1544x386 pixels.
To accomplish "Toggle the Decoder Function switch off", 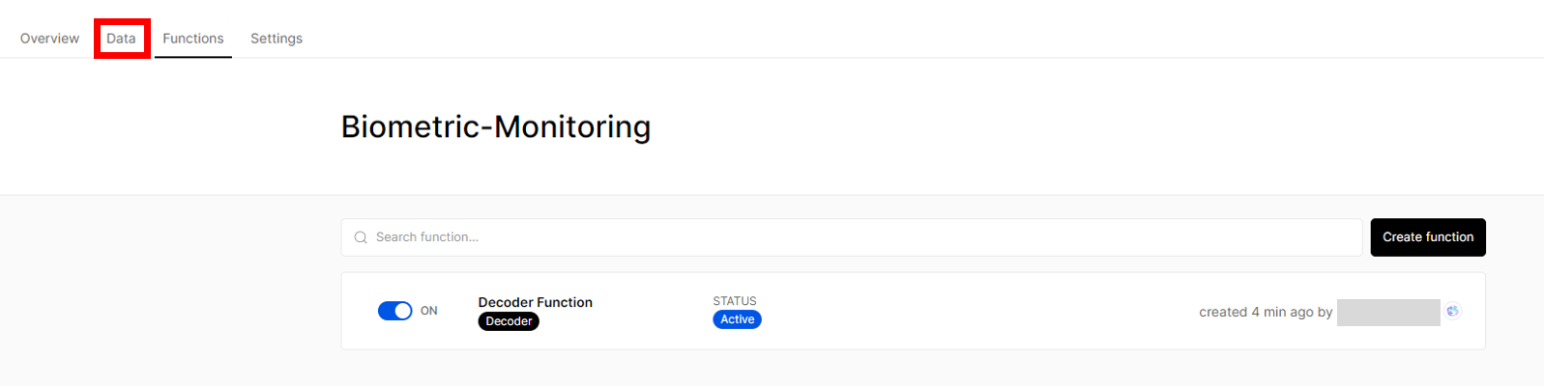I will pyautogui.click(x=394, y=311).
